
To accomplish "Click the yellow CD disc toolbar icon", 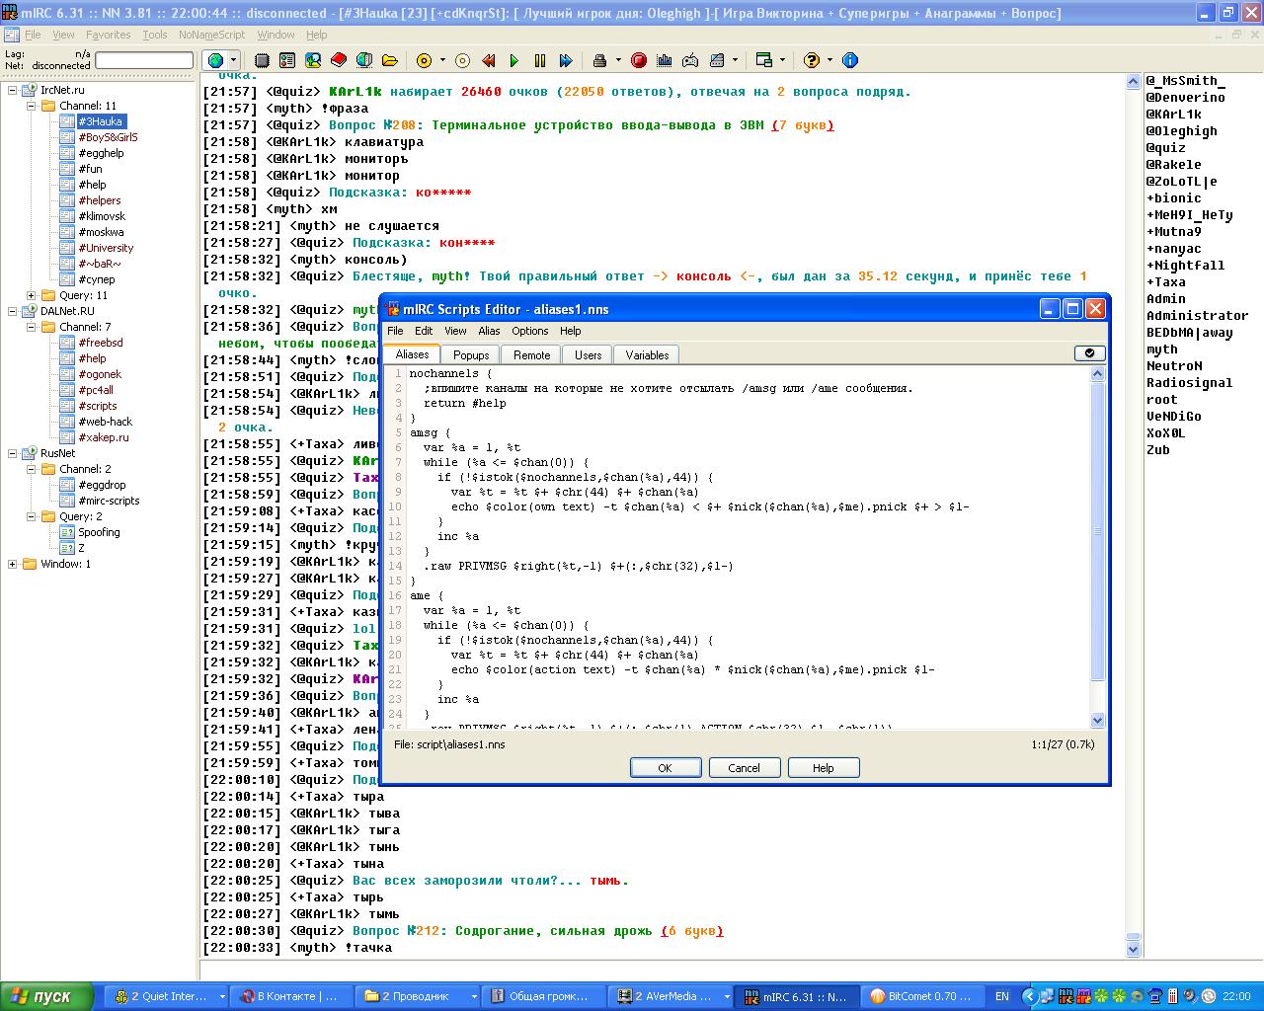I will pos(425,60).
